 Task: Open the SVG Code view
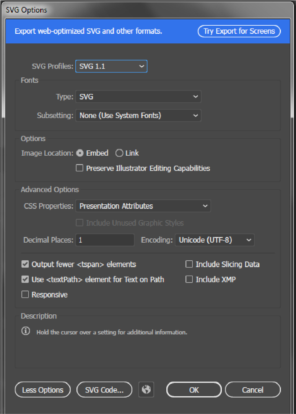(104, 390)
